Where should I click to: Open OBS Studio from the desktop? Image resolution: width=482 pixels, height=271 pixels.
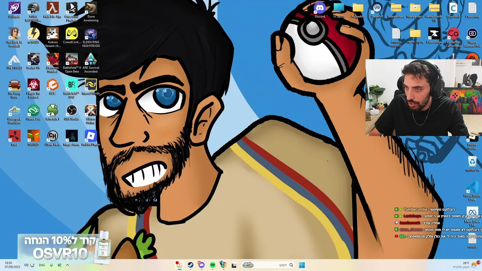click(x=72, y=113)
